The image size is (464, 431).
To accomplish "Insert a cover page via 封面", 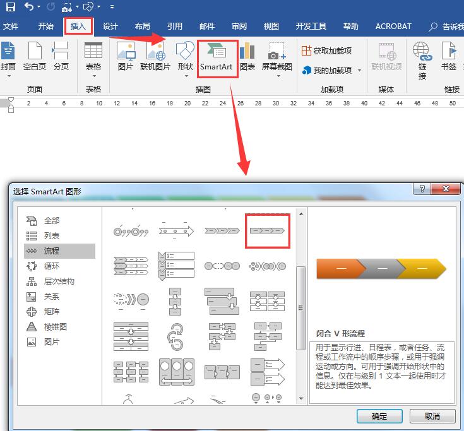I will point(8,59).
